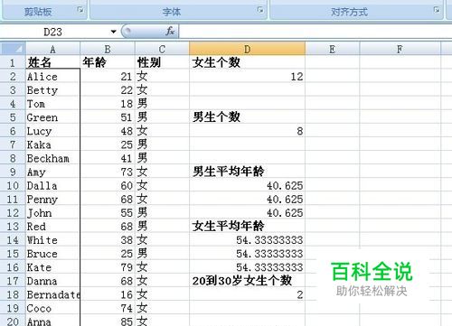Viewport: 452px width, 326px height.
Task: Click the name cell Kaka
Action: pos(52,144)
